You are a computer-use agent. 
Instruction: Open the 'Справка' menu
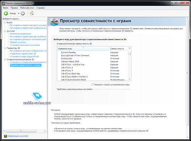[x=40, y=8]
